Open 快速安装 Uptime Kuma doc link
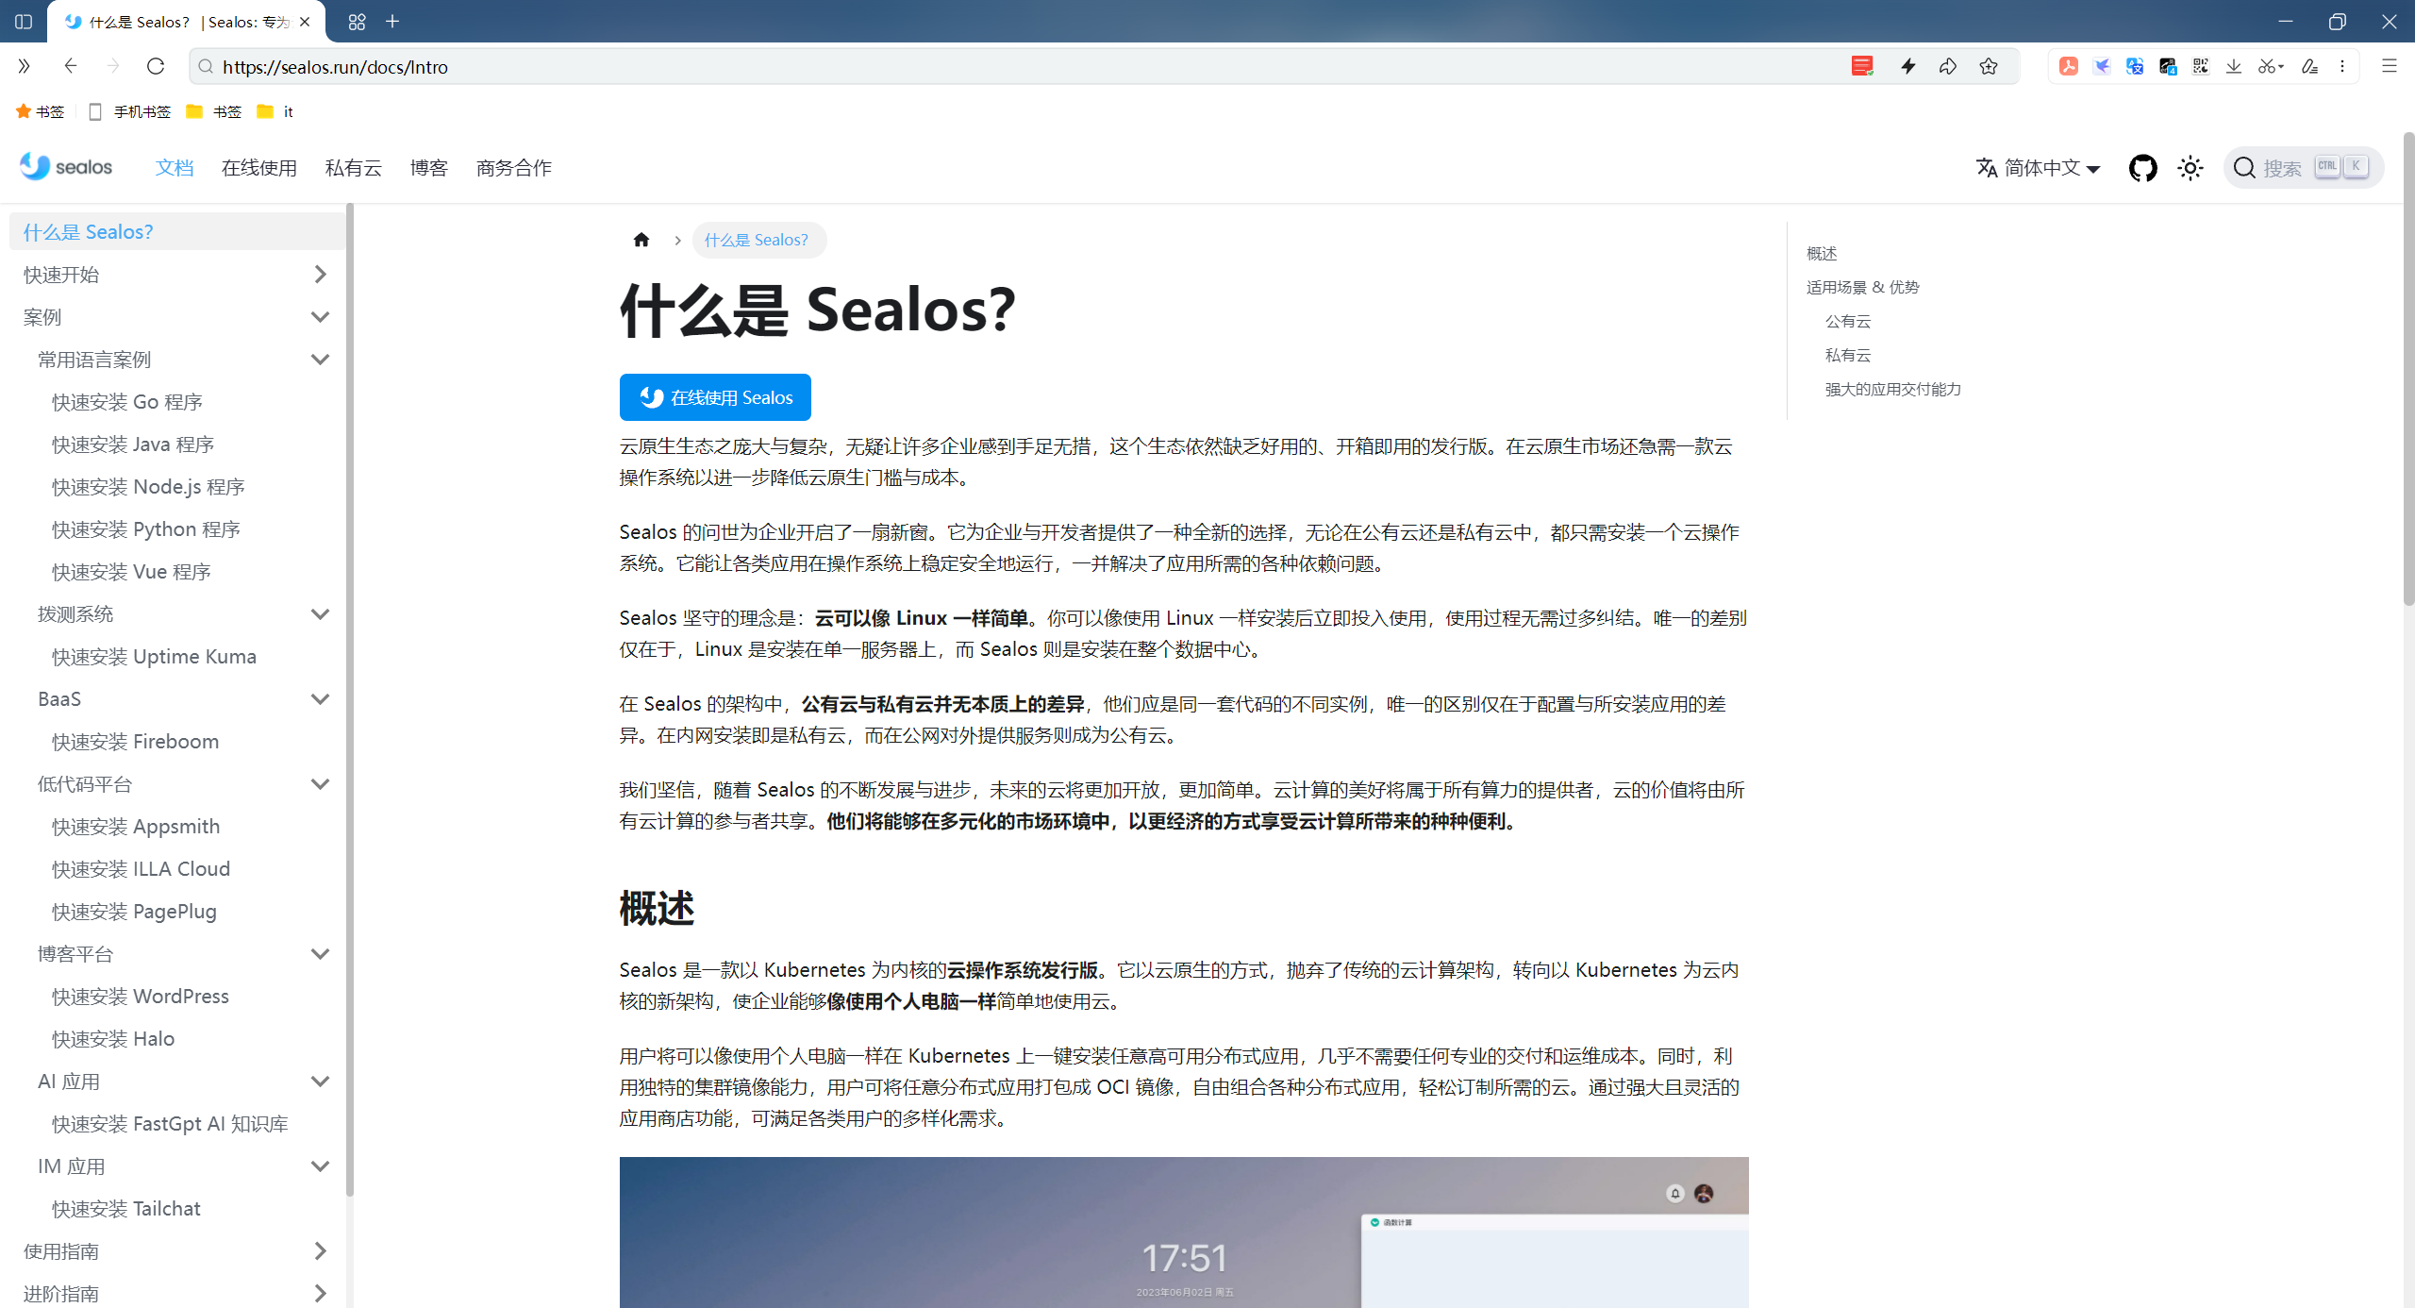The height and width of the screenshot is (1308, 2415). coord(154,657)
